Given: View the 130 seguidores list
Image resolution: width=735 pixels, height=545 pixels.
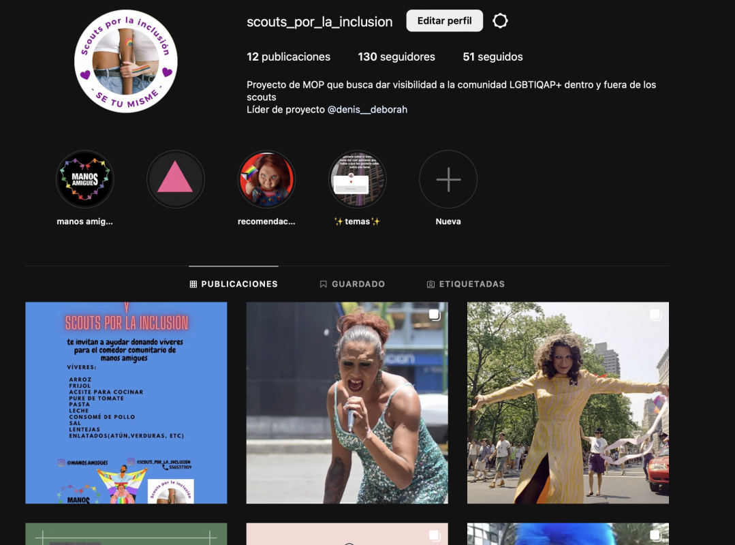Looking at the screenshot, I should (396, 57).
